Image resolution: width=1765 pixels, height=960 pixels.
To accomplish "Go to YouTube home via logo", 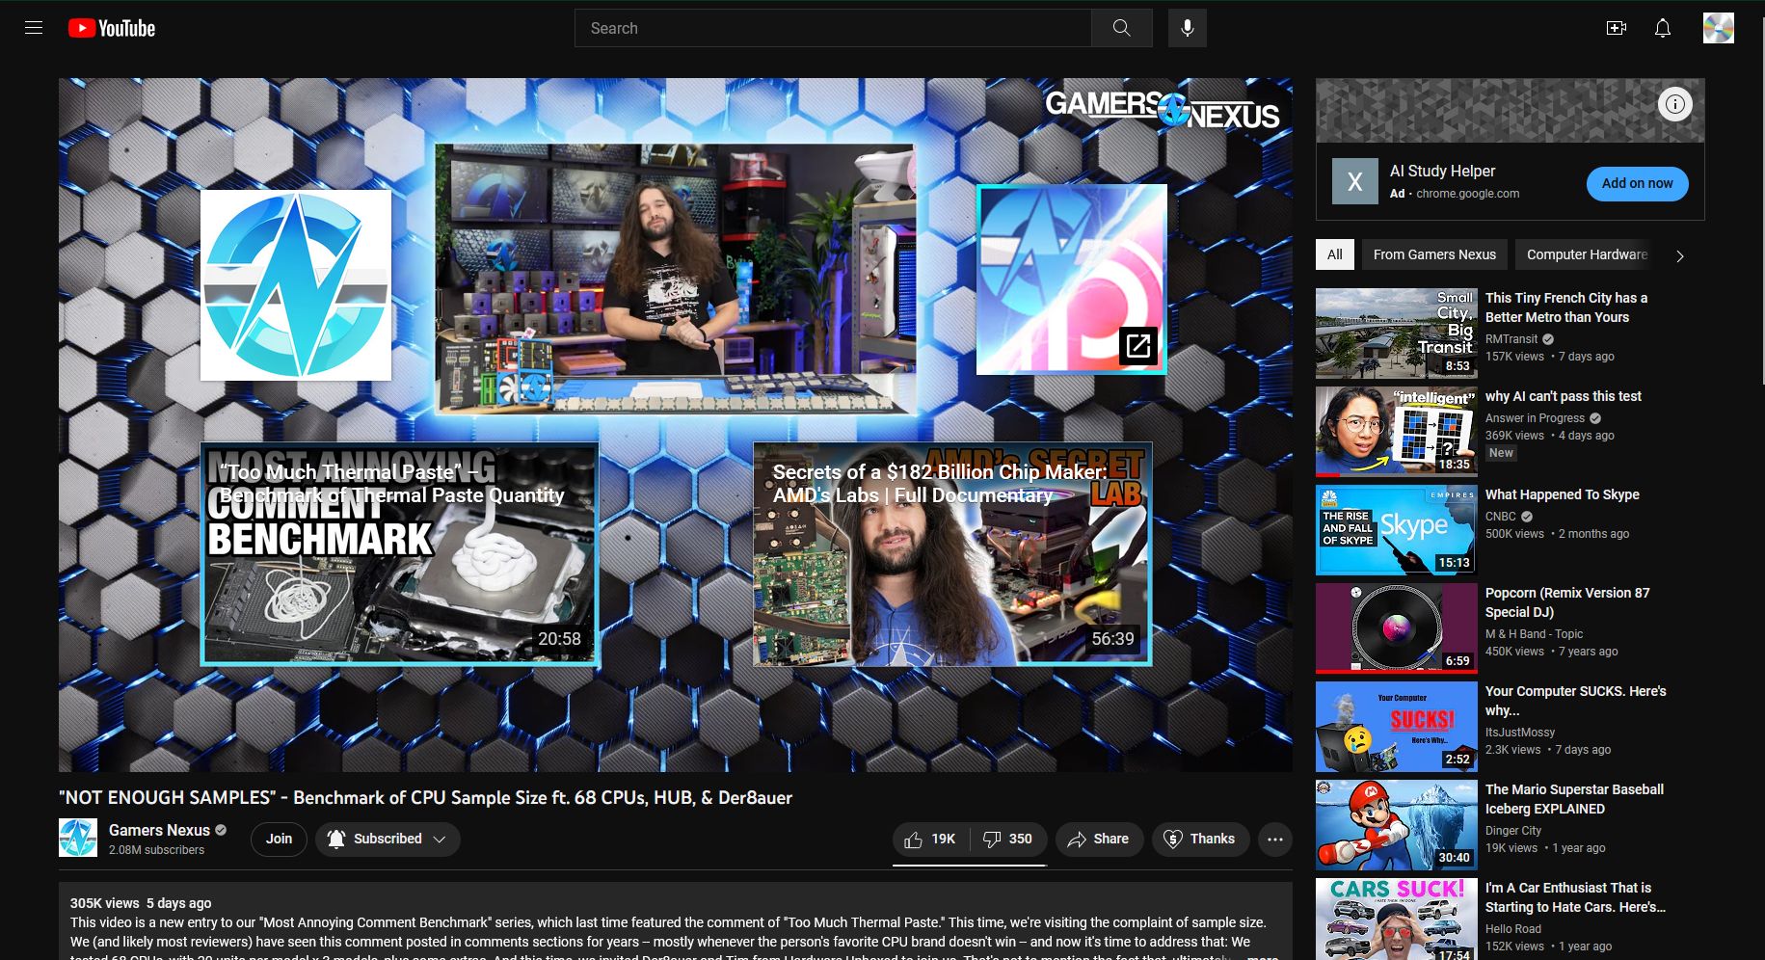I will coord(112,28).
